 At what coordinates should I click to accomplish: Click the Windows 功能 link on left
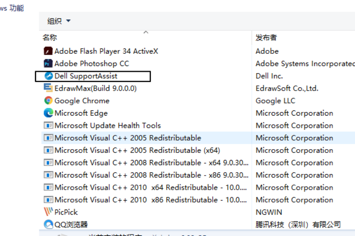(12, 8)
